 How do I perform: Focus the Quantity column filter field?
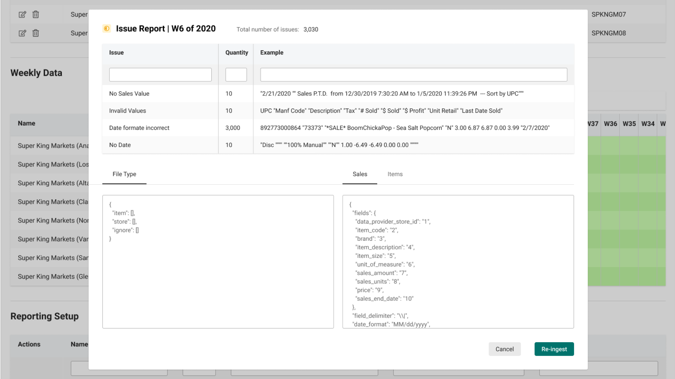point(236,75)
